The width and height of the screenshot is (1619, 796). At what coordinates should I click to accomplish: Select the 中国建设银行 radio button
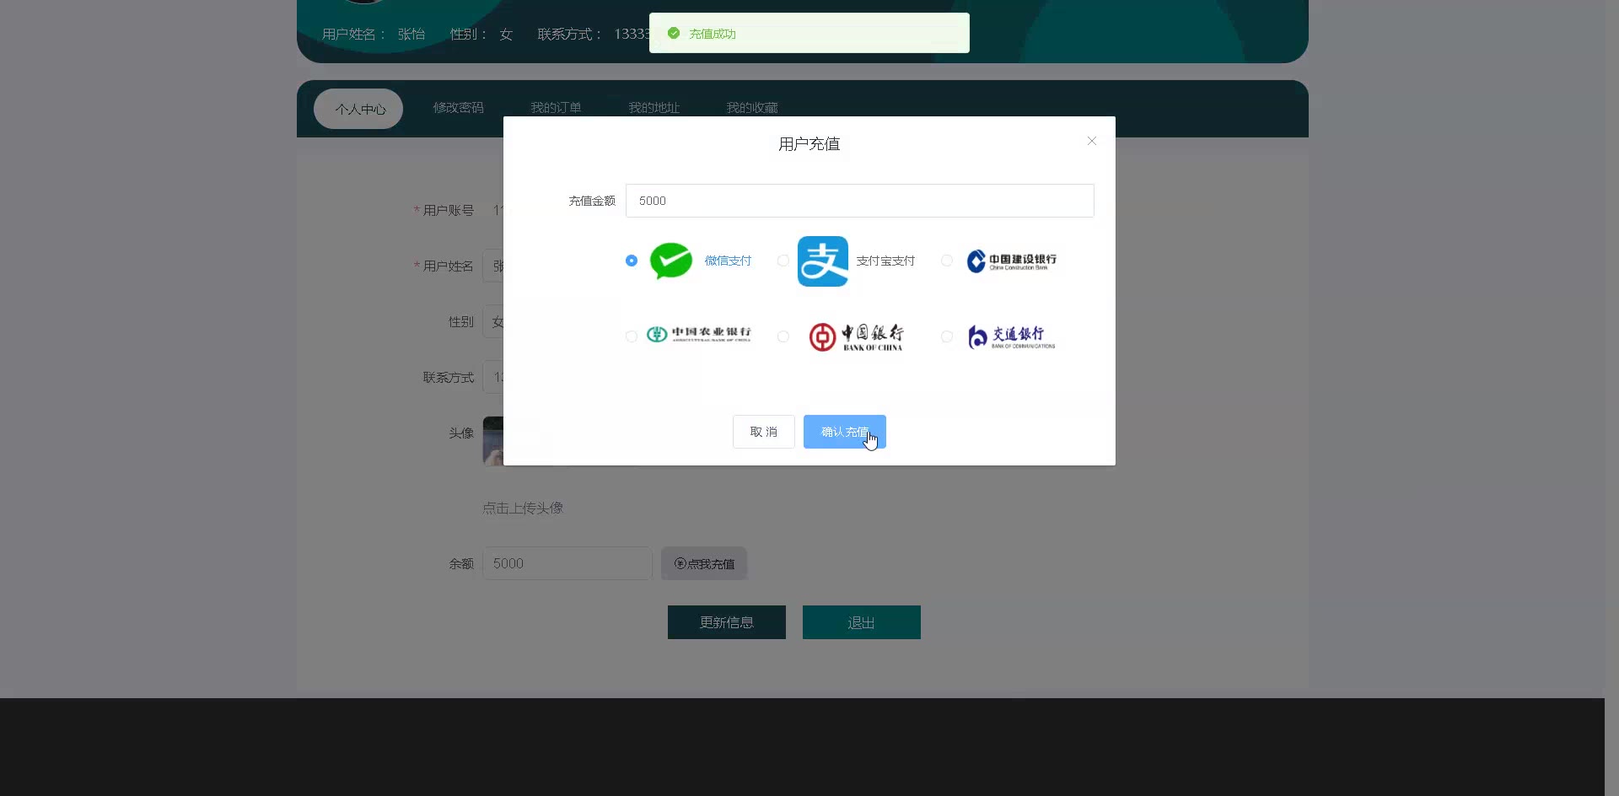click(947, 261)
